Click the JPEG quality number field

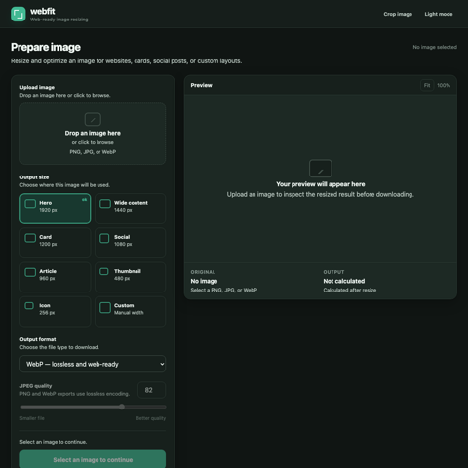click(x=151, y=390)
